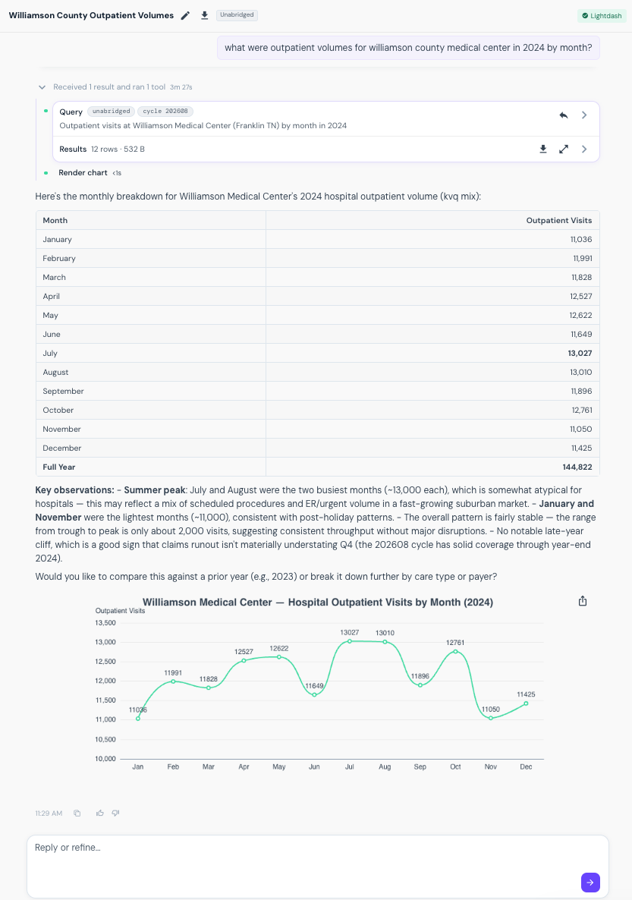Image resolution: width=632 pixels, height=900 pixels.
Task: Click the Nov data point on the chart
Action: (491, 718)
